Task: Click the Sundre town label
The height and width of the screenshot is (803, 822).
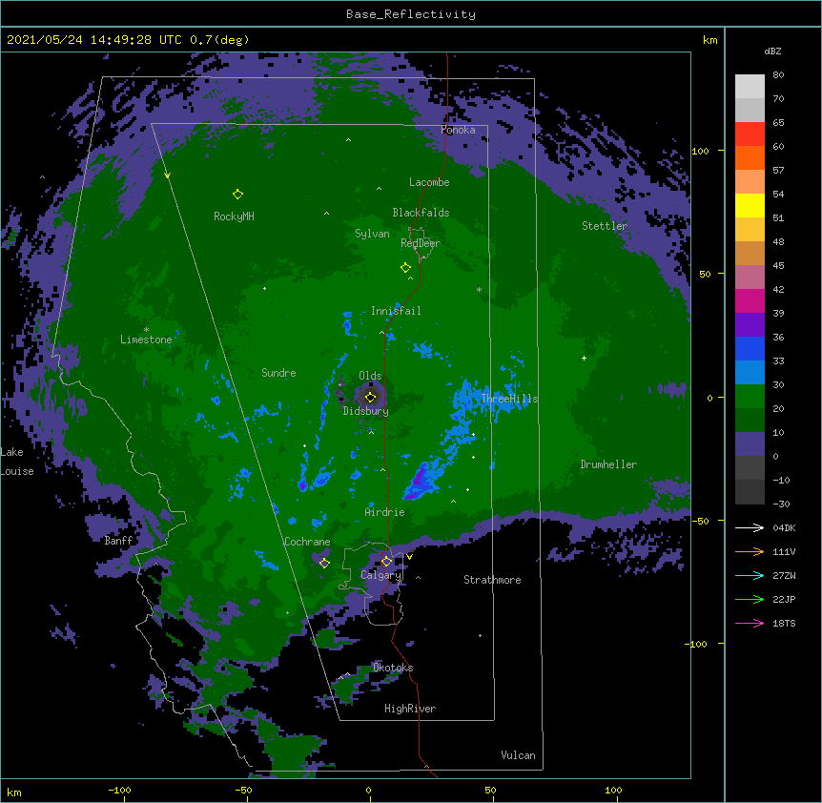Action: click(278, 373)
